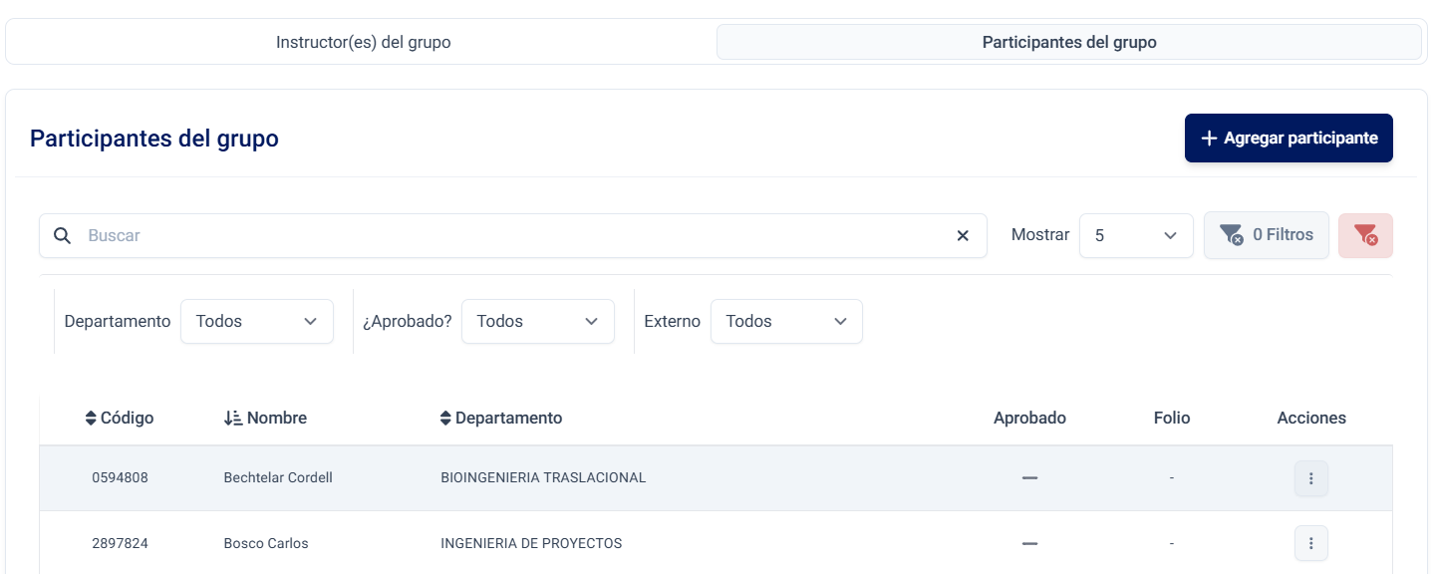The image size is (1436, 574).
Task: Sort by Código column arrows
Action: pos(91,419)
